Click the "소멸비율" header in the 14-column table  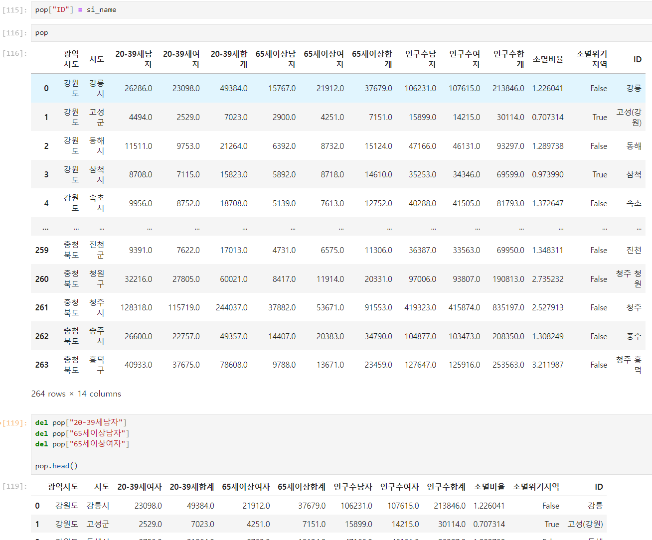pyautogui.click(x=548, y=59)
